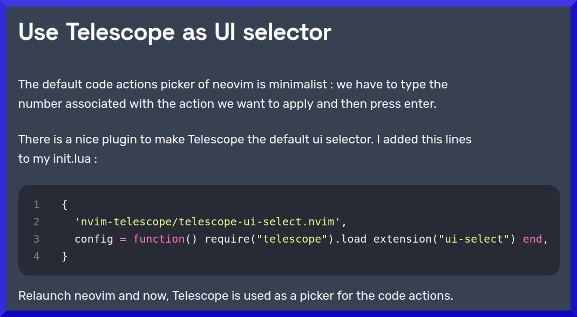The height and width of the screenshot is (317, 577).
Task: Click the word 'require' in code
Action: tap(227, 239)
